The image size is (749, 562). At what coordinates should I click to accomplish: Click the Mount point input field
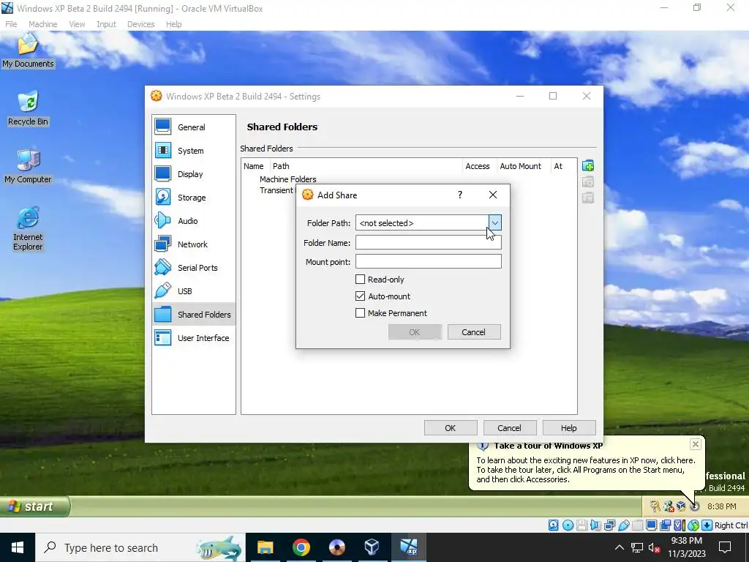tap(428, 261)
